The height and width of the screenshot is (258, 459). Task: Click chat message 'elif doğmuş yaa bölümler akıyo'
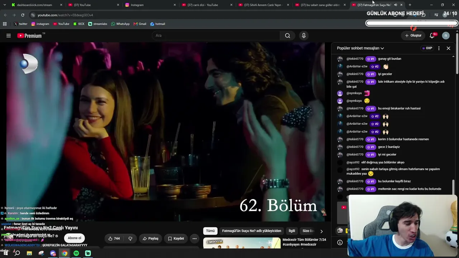pos(383,162)
